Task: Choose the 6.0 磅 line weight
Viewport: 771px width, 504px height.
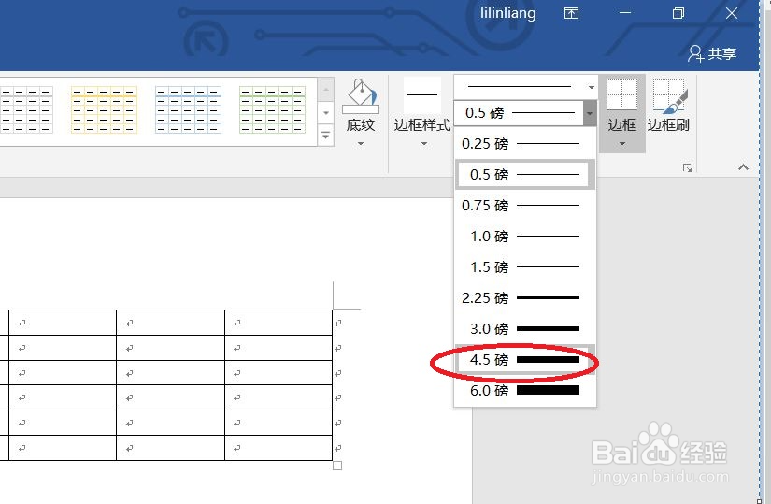Action: 524,390
